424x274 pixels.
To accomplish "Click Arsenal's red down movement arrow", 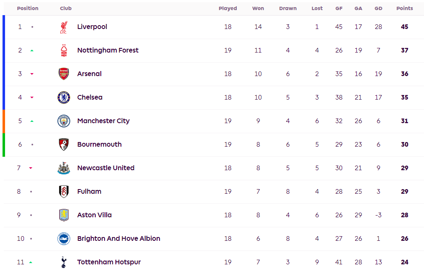I will coord(32,74).
